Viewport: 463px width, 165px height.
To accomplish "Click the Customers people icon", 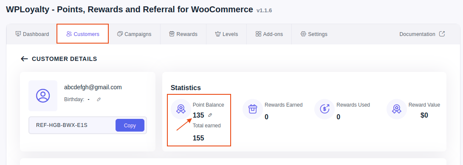I will point(69,34).
